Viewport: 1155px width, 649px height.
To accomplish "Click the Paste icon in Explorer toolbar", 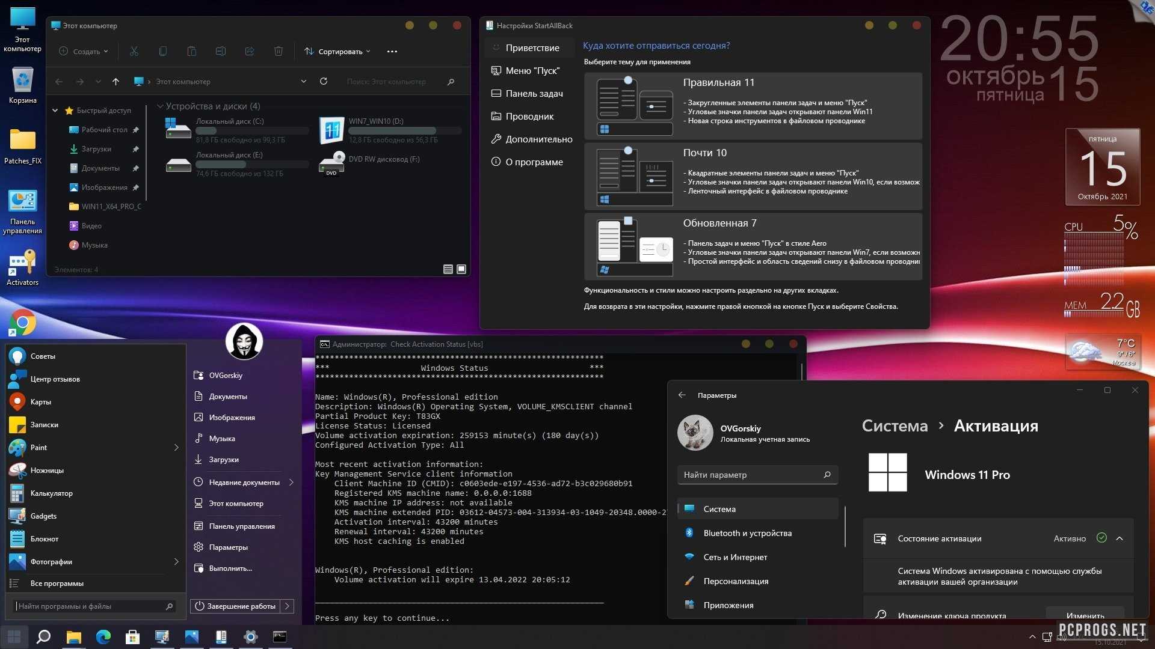I will click(192, 52).
